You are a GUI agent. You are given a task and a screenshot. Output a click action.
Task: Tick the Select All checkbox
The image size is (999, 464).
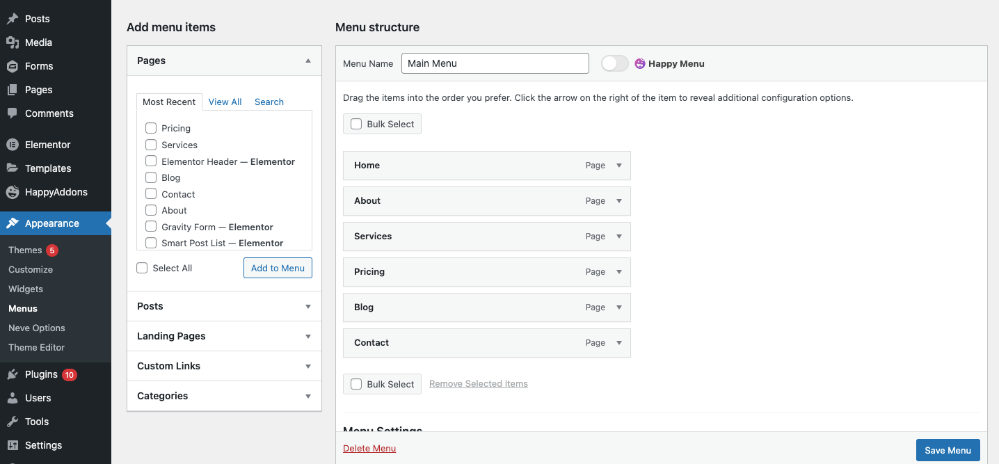tap(143, 268)
